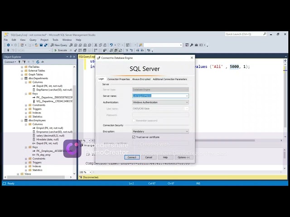Expand the External Tables folder
This screenshot has height=217, width=290.
coord(22,71)
